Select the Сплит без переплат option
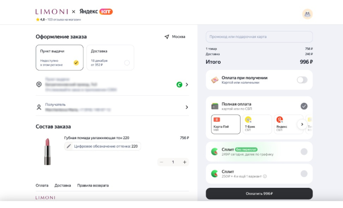 [x=303, y=152]
